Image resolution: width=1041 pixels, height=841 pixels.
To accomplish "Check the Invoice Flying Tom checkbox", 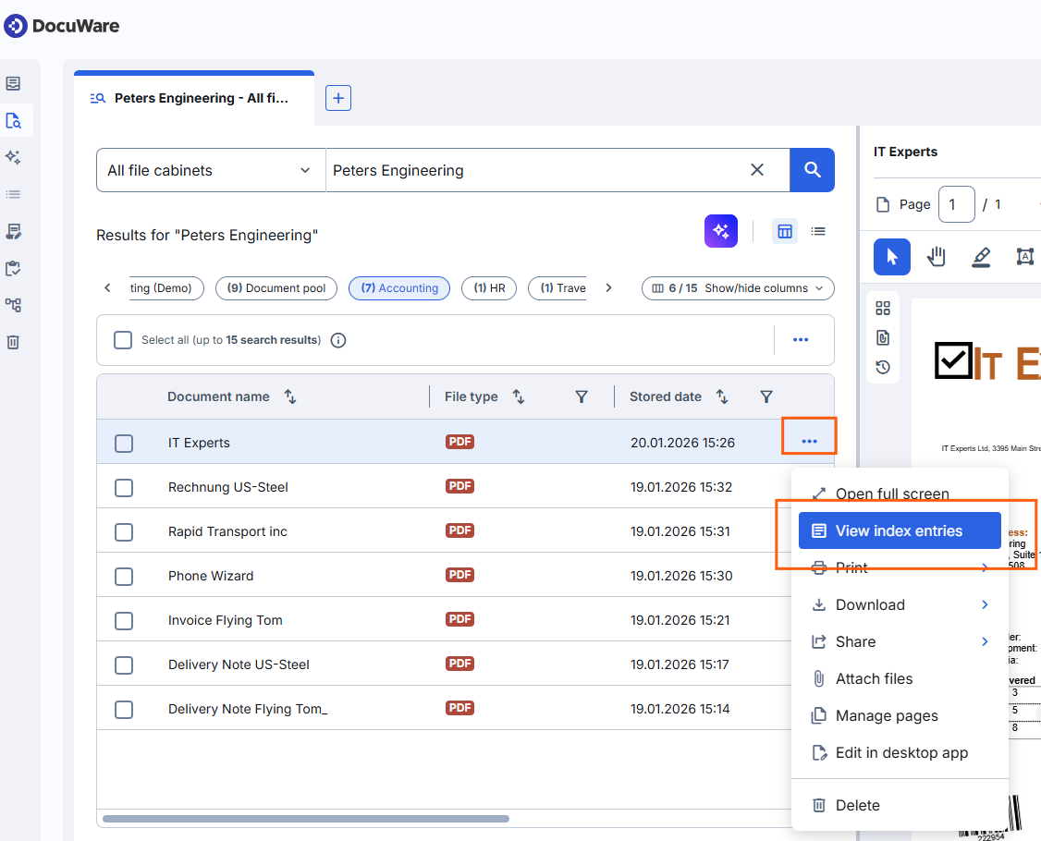I will [x=124, y=621].
